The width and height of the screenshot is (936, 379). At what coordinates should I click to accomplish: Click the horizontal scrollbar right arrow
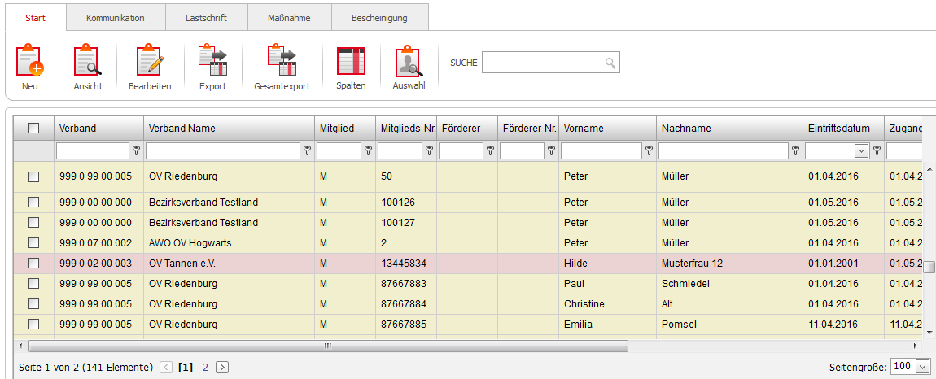[916, 346]
